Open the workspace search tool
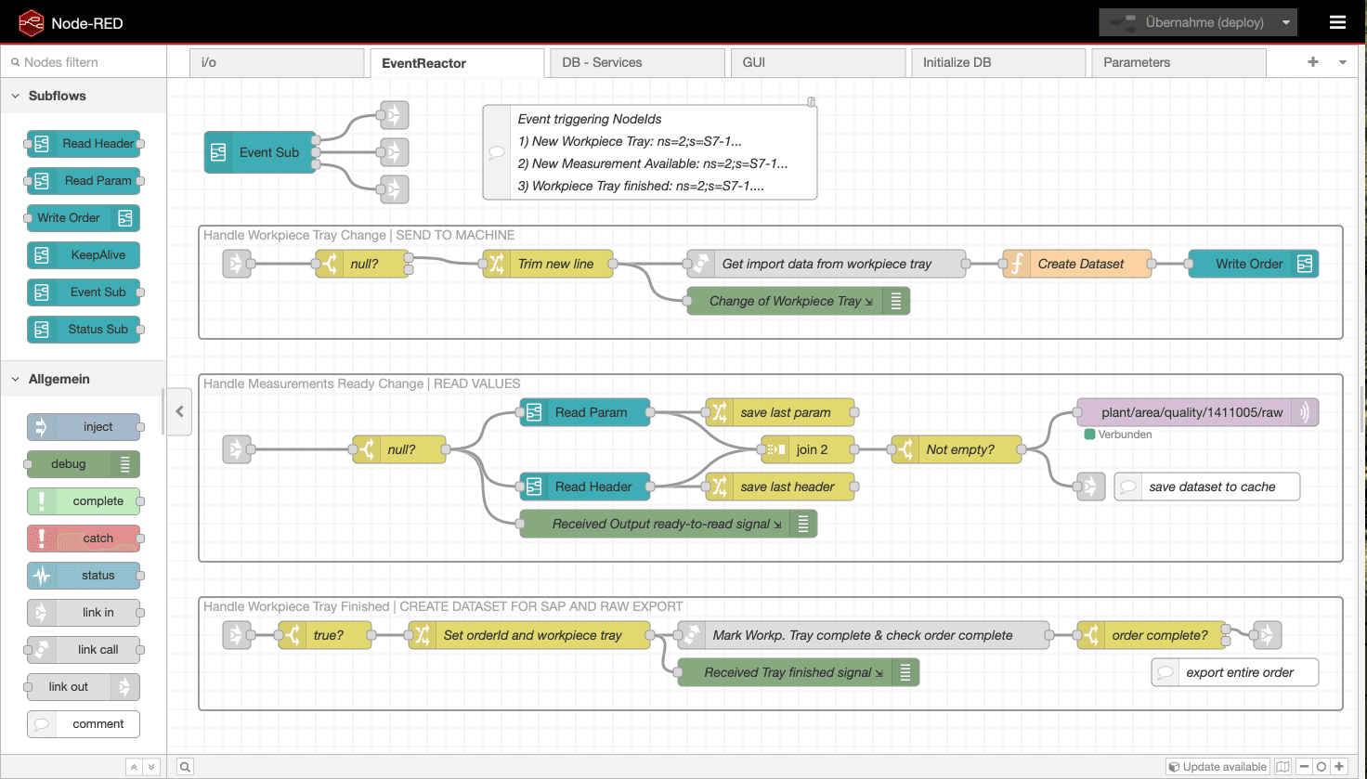This screenshot has width=1367, height=779. (x=185, y=766)
